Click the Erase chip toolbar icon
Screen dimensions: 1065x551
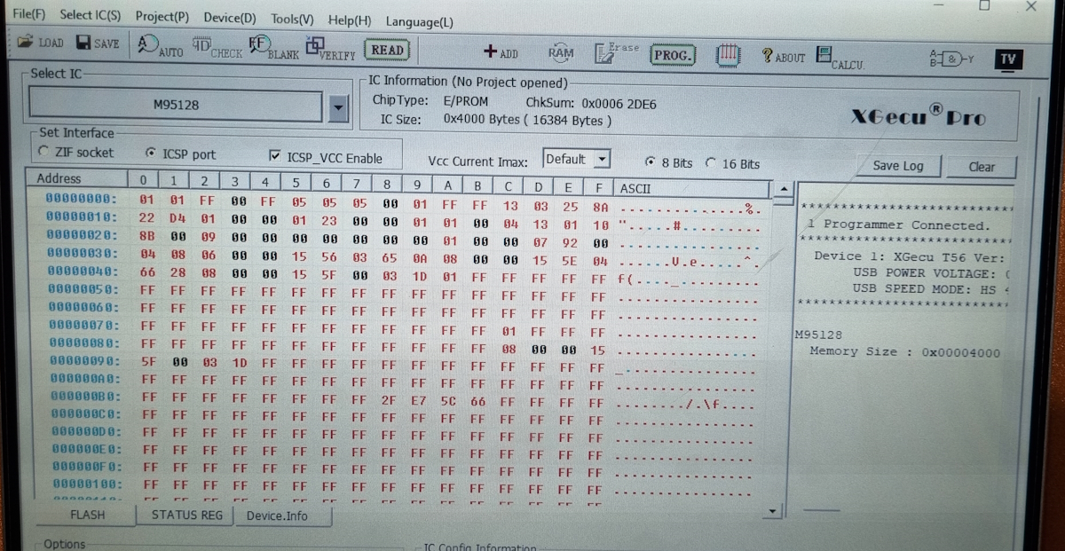pyautogui.click(x=616, y=51)
